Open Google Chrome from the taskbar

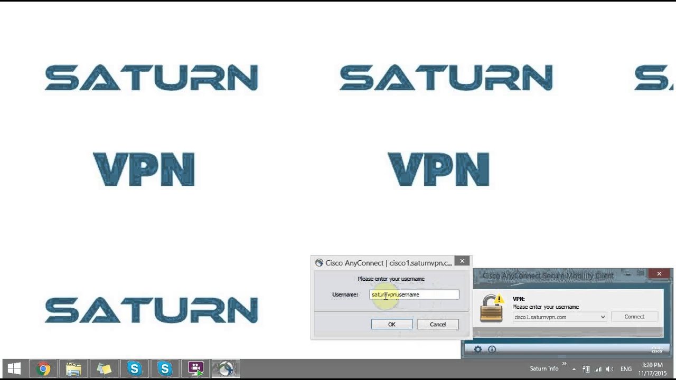click(43, 368)
